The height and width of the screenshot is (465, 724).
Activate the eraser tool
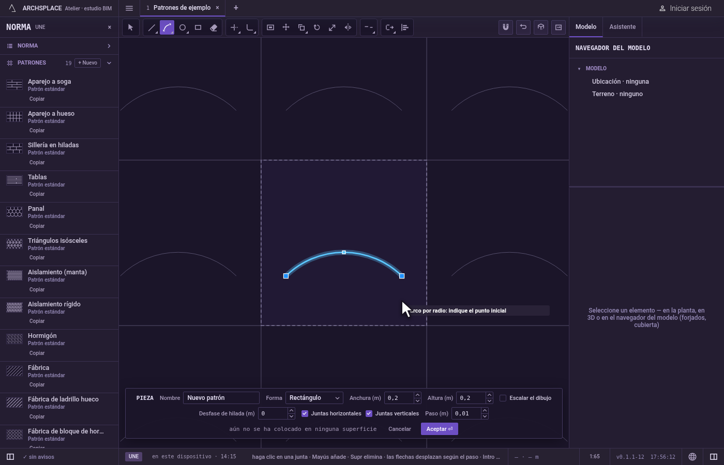click(214, 27)
